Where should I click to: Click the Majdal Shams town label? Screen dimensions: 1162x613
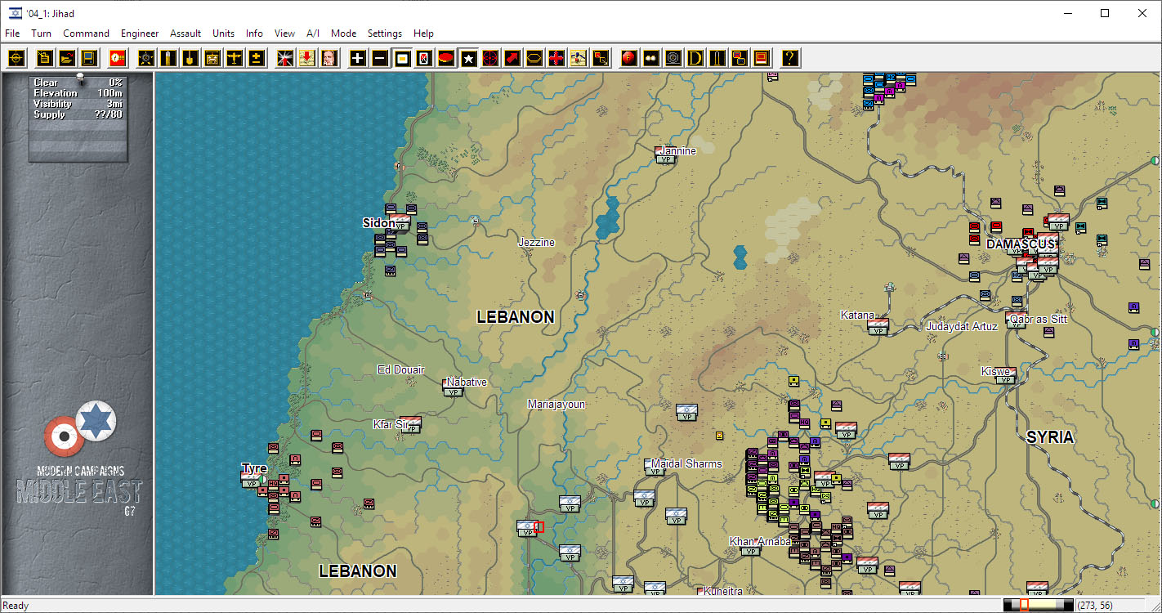click(x=686, y=464)
